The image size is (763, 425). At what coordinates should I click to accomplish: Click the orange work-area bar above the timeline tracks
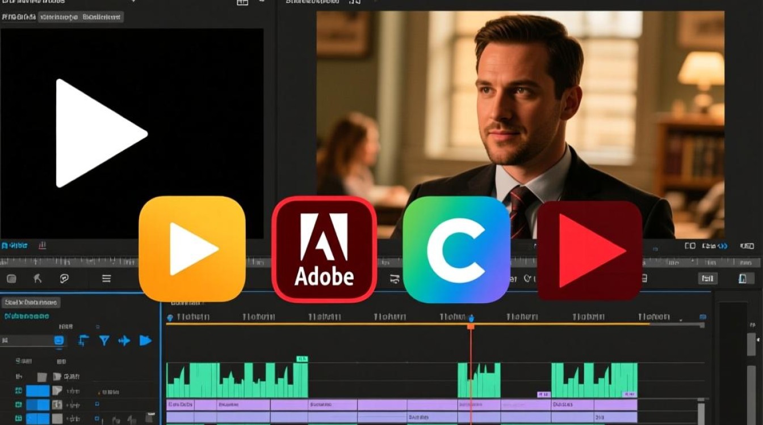(408, 324)
